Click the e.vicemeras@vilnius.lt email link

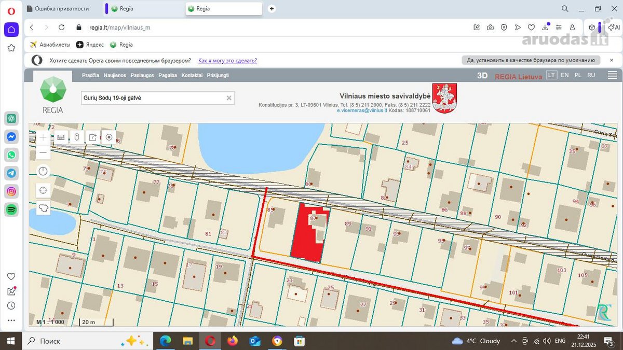point(362,110)
